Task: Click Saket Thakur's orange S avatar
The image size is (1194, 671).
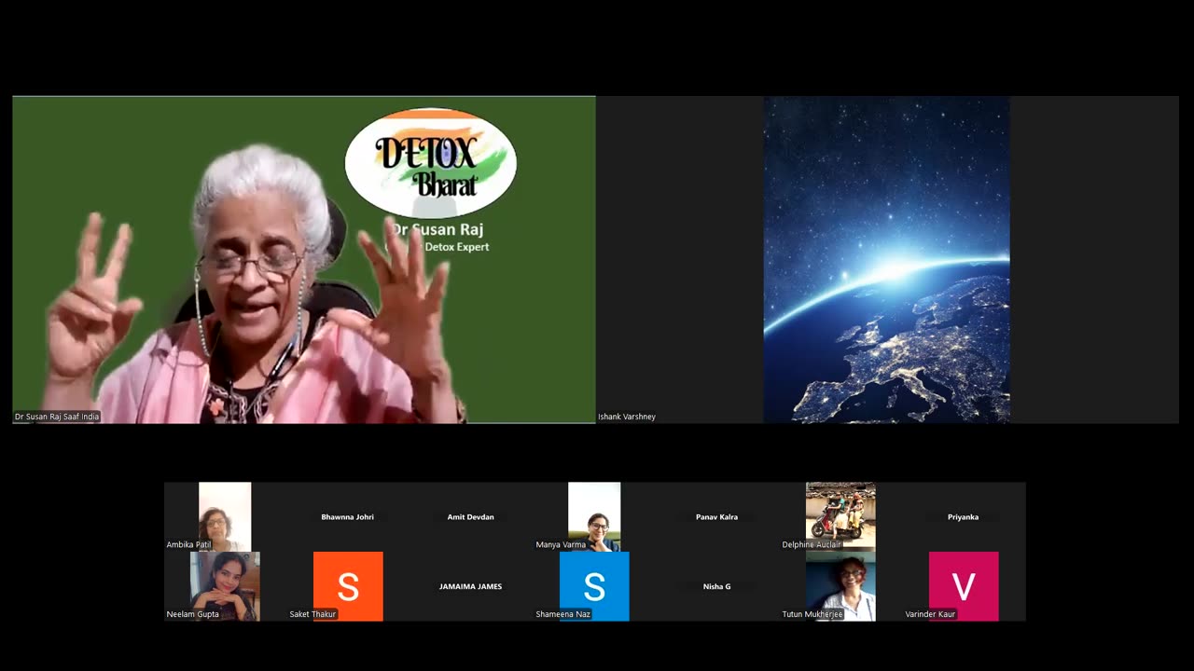Action: point(348,586)
